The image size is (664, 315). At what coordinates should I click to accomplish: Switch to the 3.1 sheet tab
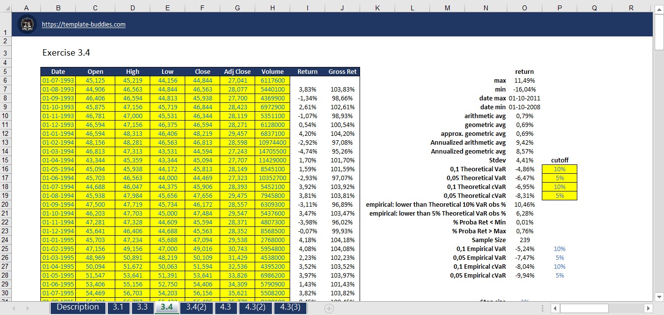click(118, 308)
